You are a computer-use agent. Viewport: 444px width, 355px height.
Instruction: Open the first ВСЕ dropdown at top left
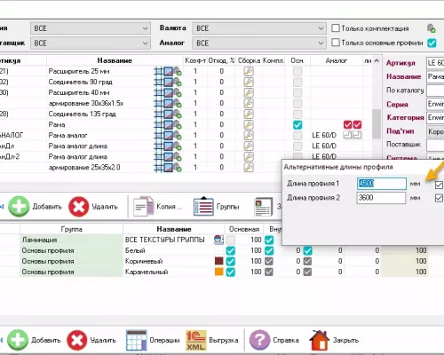point(91,28)
